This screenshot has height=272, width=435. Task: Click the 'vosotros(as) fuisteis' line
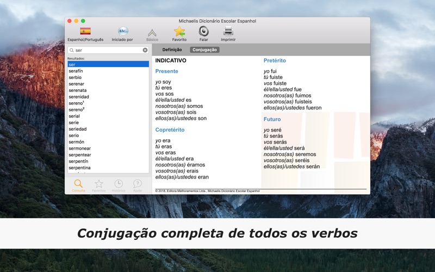[288, 102]
